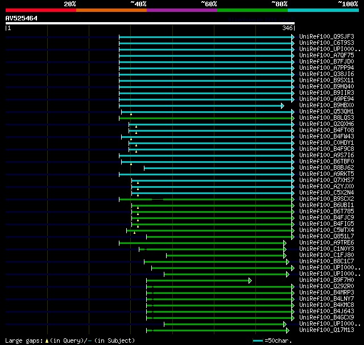Select the UniRef100_B4FW43 label
The width and height of the screenshot is (364, 345).
coord(326,137)
